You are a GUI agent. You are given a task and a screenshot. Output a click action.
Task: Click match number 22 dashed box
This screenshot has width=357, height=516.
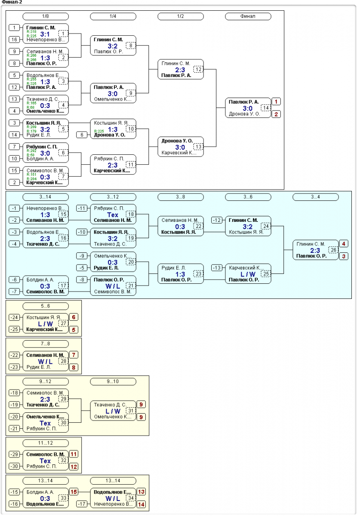pyautogui.click(x=198, y=226)
